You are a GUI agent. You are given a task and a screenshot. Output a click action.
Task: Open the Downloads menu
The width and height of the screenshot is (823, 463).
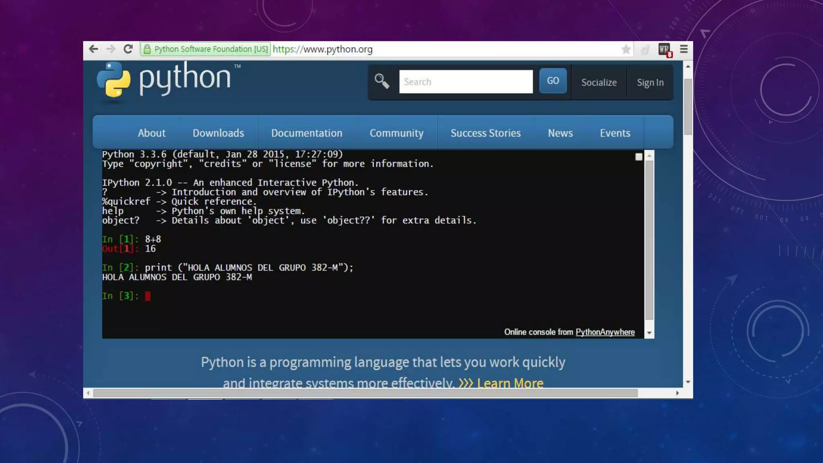pyautogui.click(x=218, y=133)
